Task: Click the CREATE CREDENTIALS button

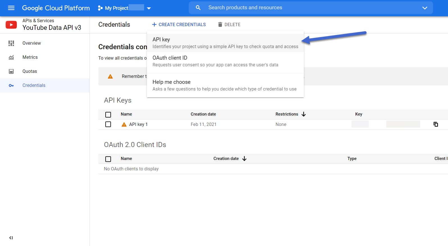Action: click(x=179, y=24)
